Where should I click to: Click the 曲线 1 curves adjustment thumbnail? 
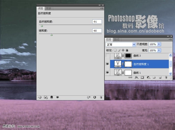tap(118, 72)
